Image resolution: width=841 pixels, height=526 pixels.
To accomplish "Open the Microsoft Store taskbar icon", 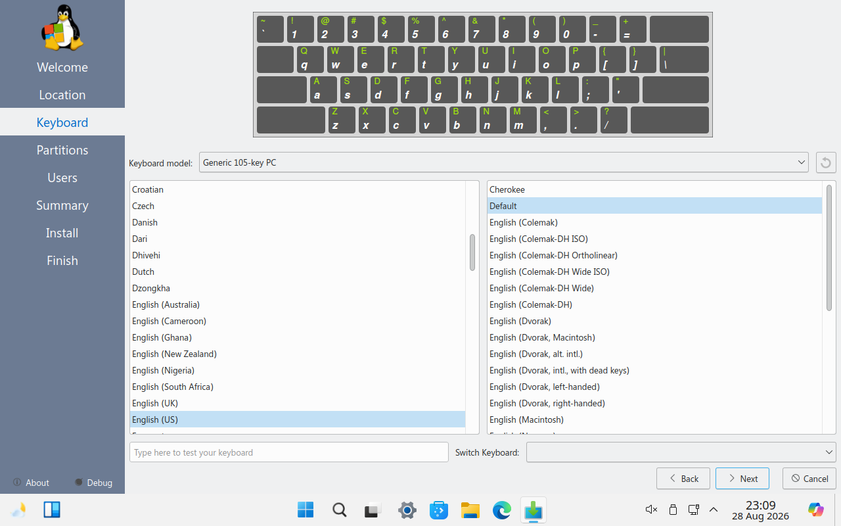I will pyautogui.click(x=438, y=510).
